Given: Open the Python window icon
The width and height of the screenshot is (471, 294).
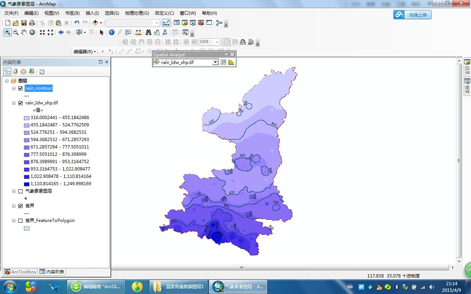Looking at the screenshot, I should point(209,23).
